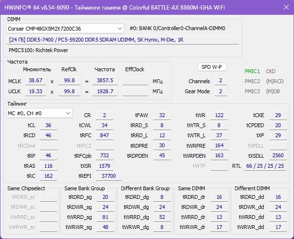Click the tCWL value 34
The width and height of the screenshot is (294, 239).
(x=105, y=125)
